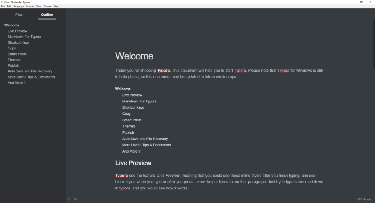375x203 pixels.
Task: Jump to Welcome in outline sidebar
Action: pos(12,25)
